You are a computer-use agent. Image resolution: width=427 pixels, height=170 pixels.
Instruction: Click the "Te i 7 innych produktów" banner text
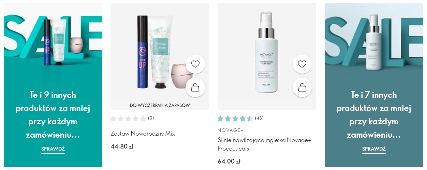374,115
